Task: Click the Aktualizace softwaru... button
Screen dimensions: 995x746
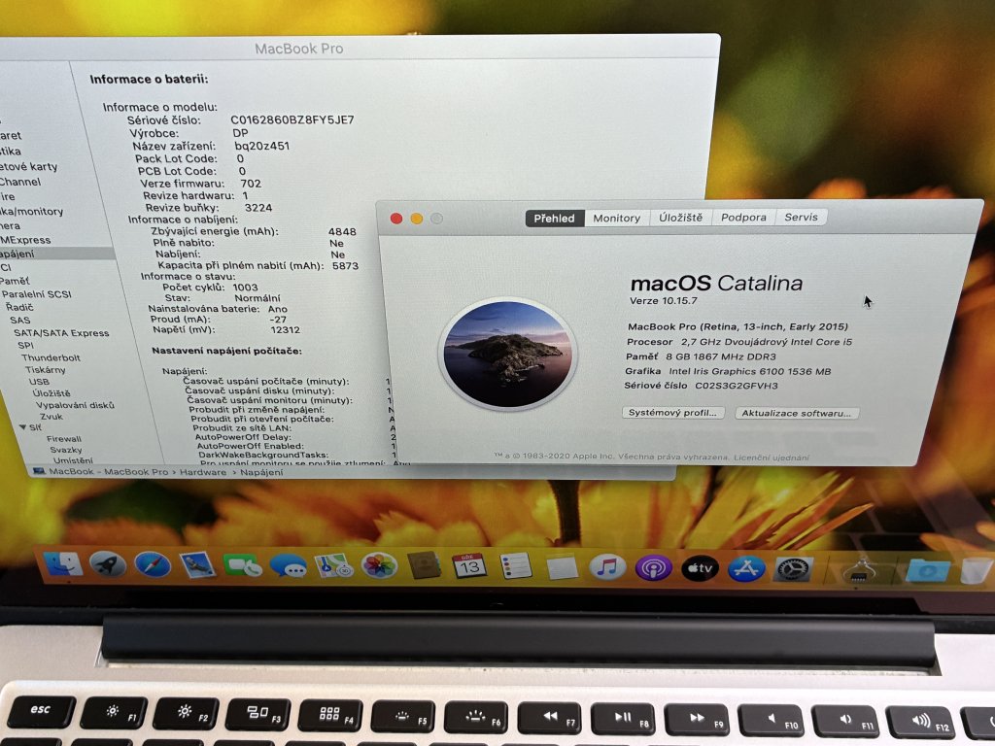Action: pyautogui.click(x=797, y=414)
